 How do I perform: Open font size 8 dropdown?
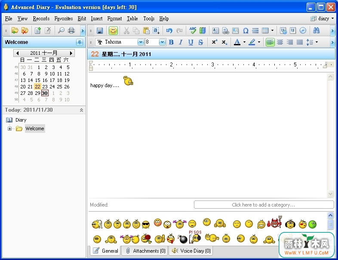[x=162, y=42]
